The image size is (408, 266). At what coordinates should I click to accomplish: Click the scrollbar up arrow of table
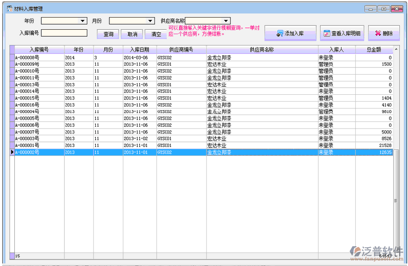(x=396, y=49)
